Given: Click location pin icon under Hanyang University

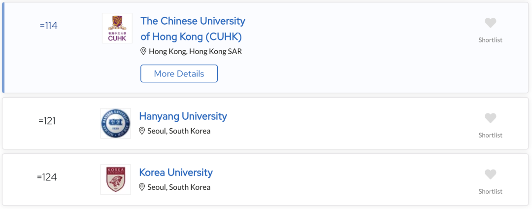Looking at the screenshot, I should click(x=142, y=131).
